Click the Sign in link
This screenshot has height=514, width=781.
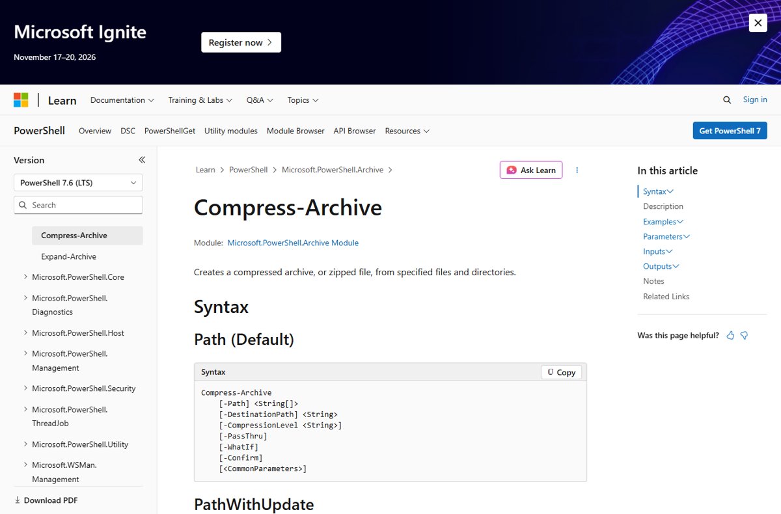(755, 100)
